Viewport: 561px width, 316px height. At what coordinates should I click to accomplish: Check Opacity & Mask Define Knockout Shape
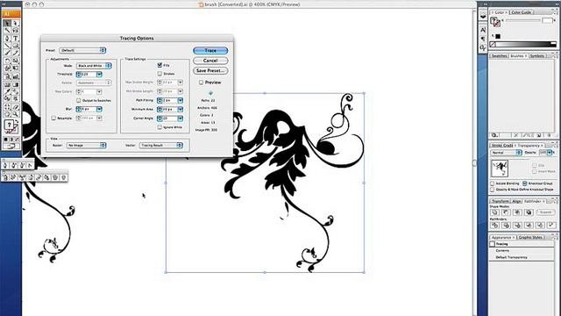click(x=493, y=190)
